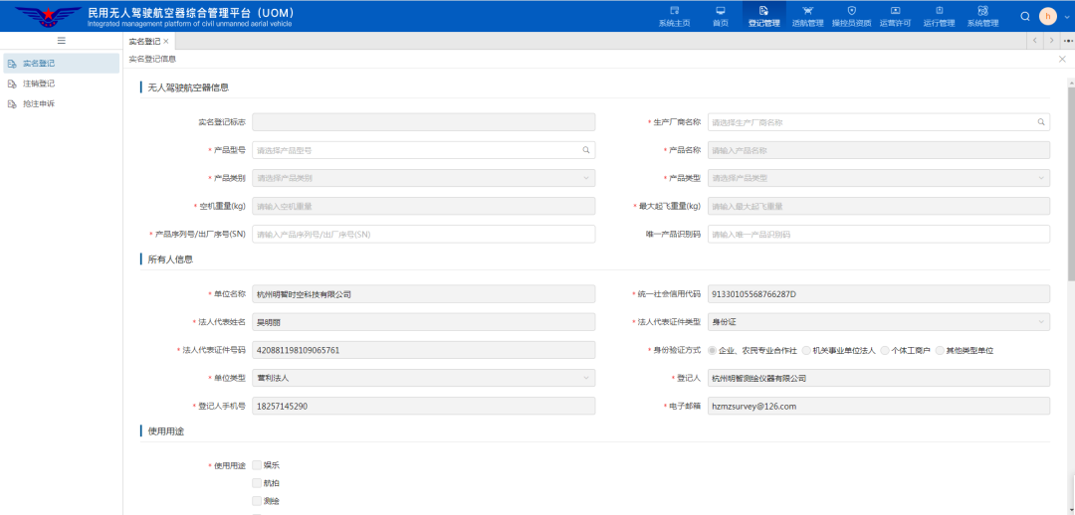
Task: Click the 所有人信息 section heading
Action: tap(171, 259)
